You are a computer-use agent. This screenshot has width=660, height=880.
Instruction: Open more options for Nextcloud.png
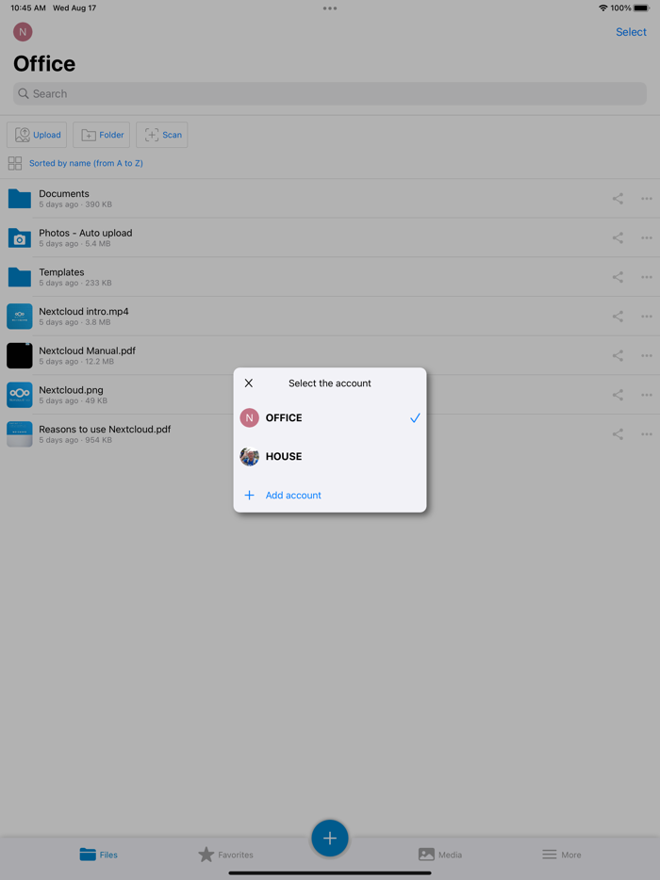click(x=647, y=395)
